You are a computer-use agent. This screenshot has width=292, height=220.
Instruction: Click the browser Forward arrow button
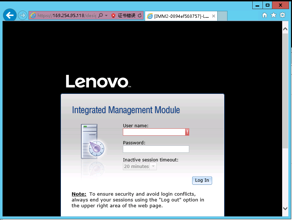[23, 15]
